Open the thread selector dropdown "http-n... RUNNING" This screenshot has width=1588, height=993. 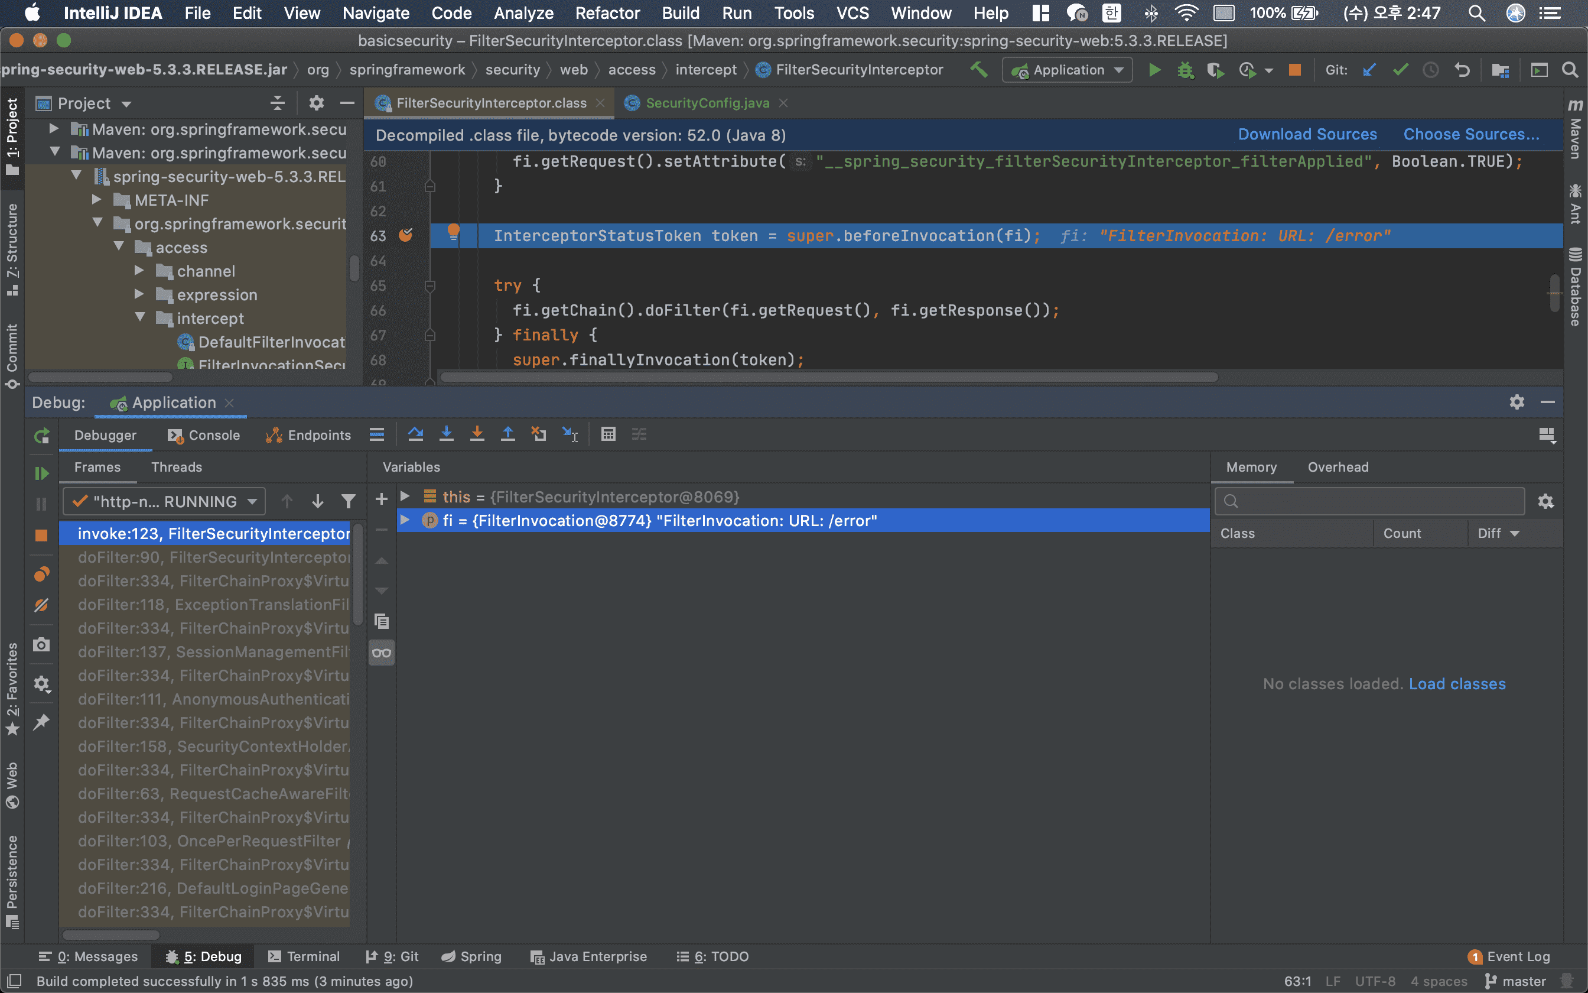click(x=164, y=501)
